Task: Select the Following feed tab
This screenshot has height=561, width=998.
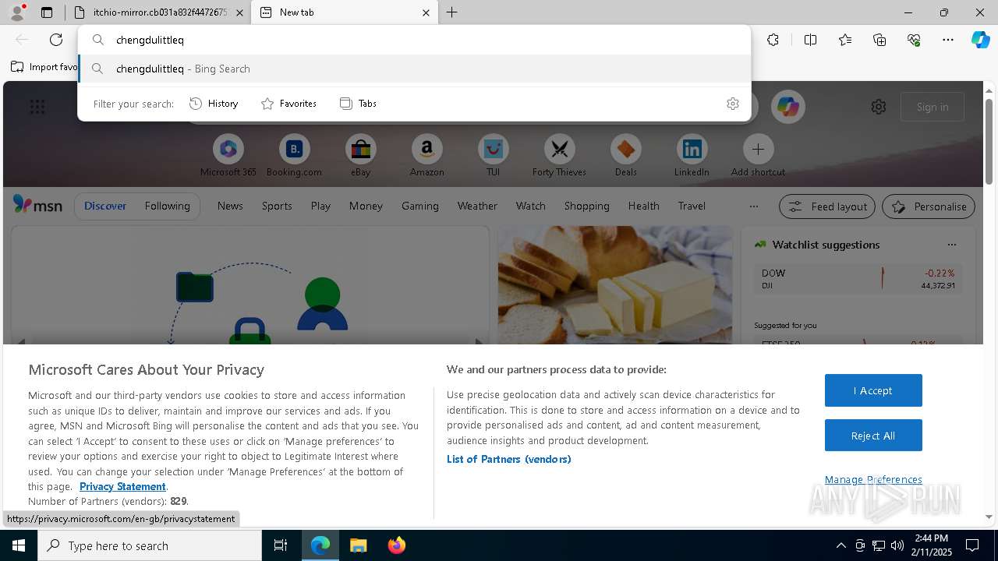Action: pos(167,206)
